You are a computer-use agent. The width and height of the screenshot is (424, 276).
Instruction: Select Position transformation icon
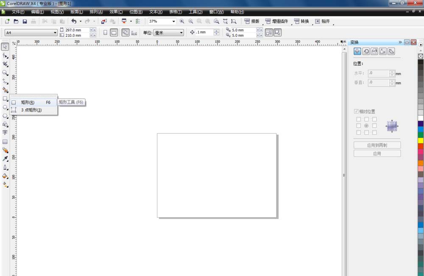click(x=357, y=51)
